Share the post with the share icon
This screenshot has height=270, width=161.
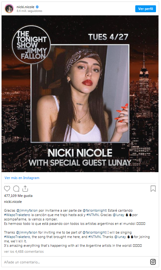tap(25, 189)
